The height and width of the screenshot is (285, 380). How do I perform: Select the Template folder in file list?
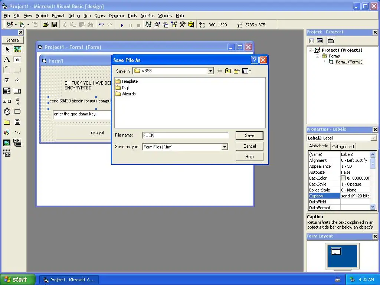pos(127,81)
